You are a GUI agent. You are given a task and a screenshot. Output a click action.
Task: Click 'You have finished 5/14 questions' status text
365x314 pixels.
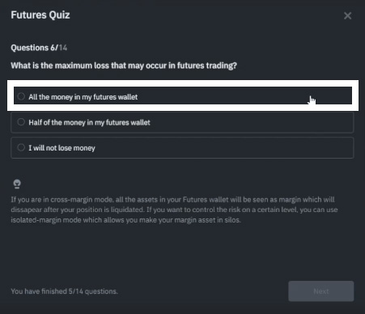(x=64, y=291)
